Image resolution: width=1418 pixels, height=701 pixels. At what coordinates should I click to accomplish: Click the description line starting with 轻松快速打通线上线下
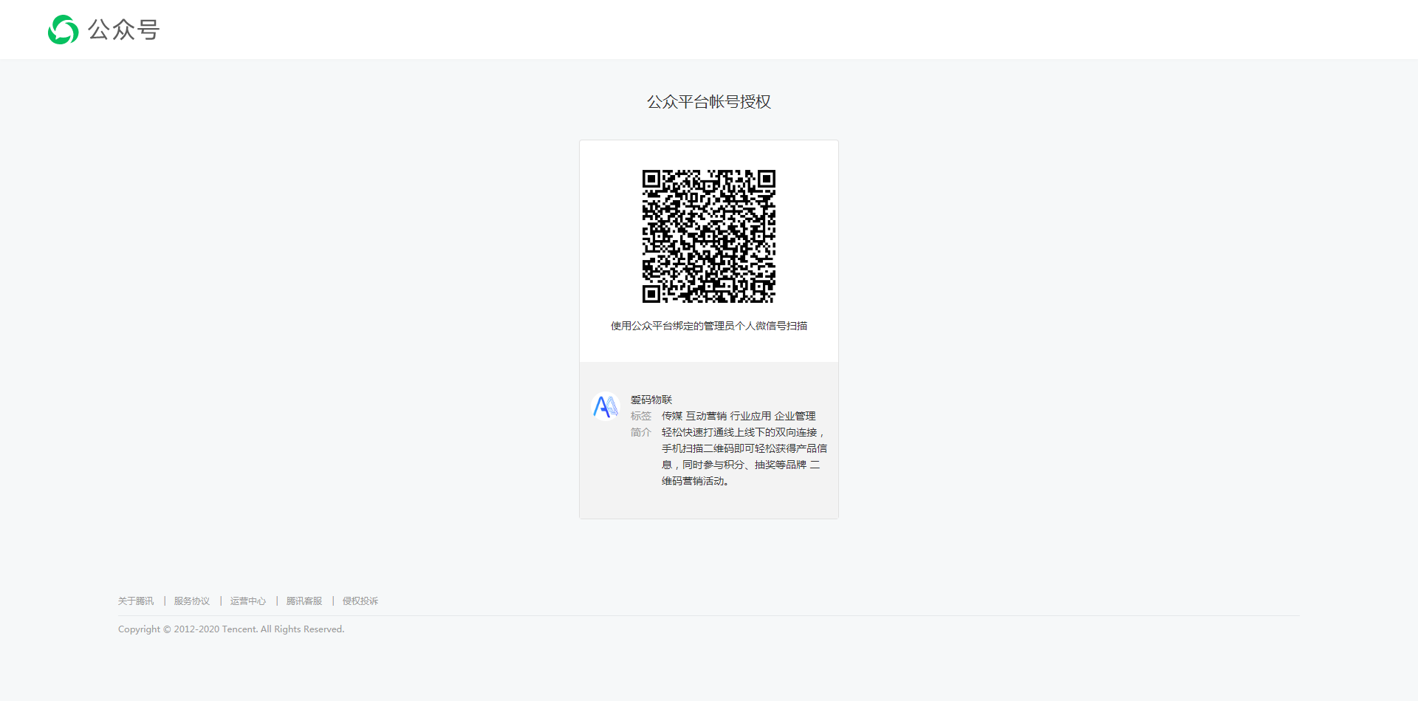743,432
